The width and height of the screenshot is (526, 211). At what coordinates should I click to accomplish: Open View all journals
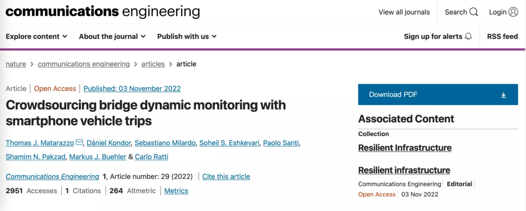pyautogui.click(x=404, y=12)
